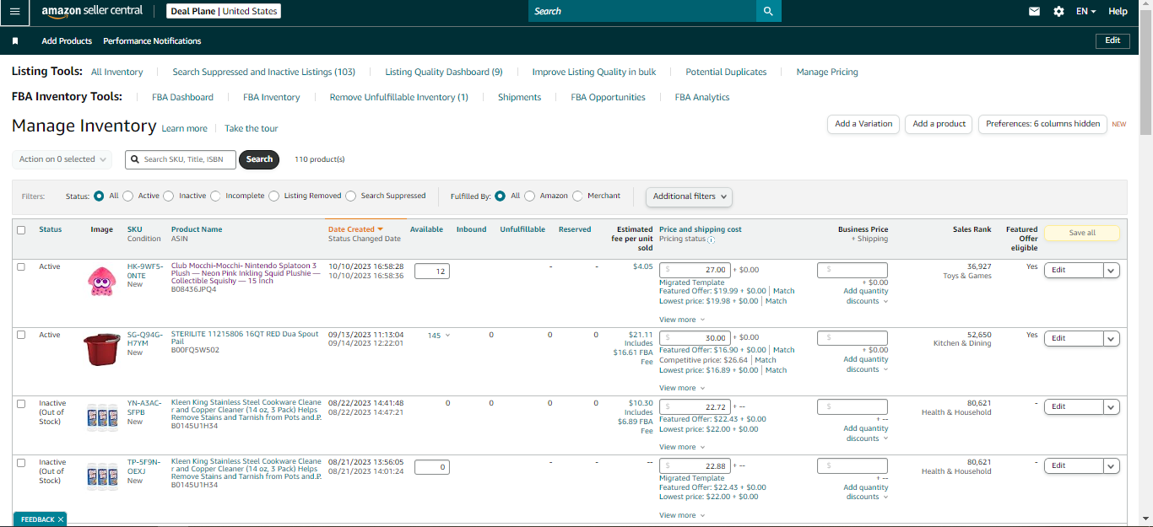Screen dimensions: 1153x527
Task: Click the Kleen King thumbnail for YN-A3AC-SFPB
Action: 102,417
